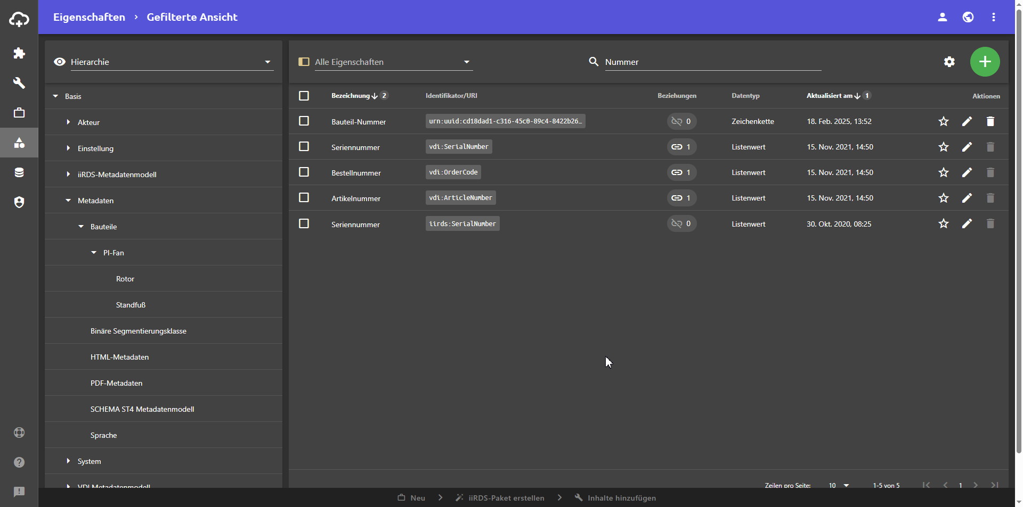Open the database icon in sidebar
The height and width of the screenshot is (507, 1023).
click(19, 172)
